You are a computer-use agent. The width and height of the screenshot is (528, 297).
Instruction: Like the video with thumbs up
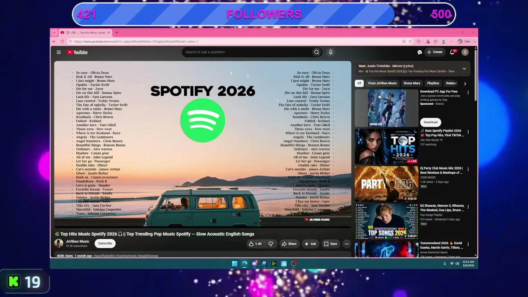[255, 244]
